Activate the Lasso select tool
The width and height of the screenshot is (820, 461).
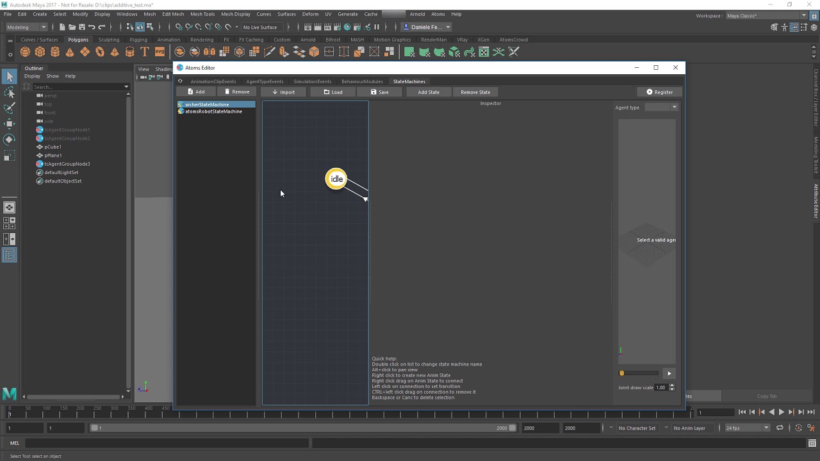coord(9,93)
